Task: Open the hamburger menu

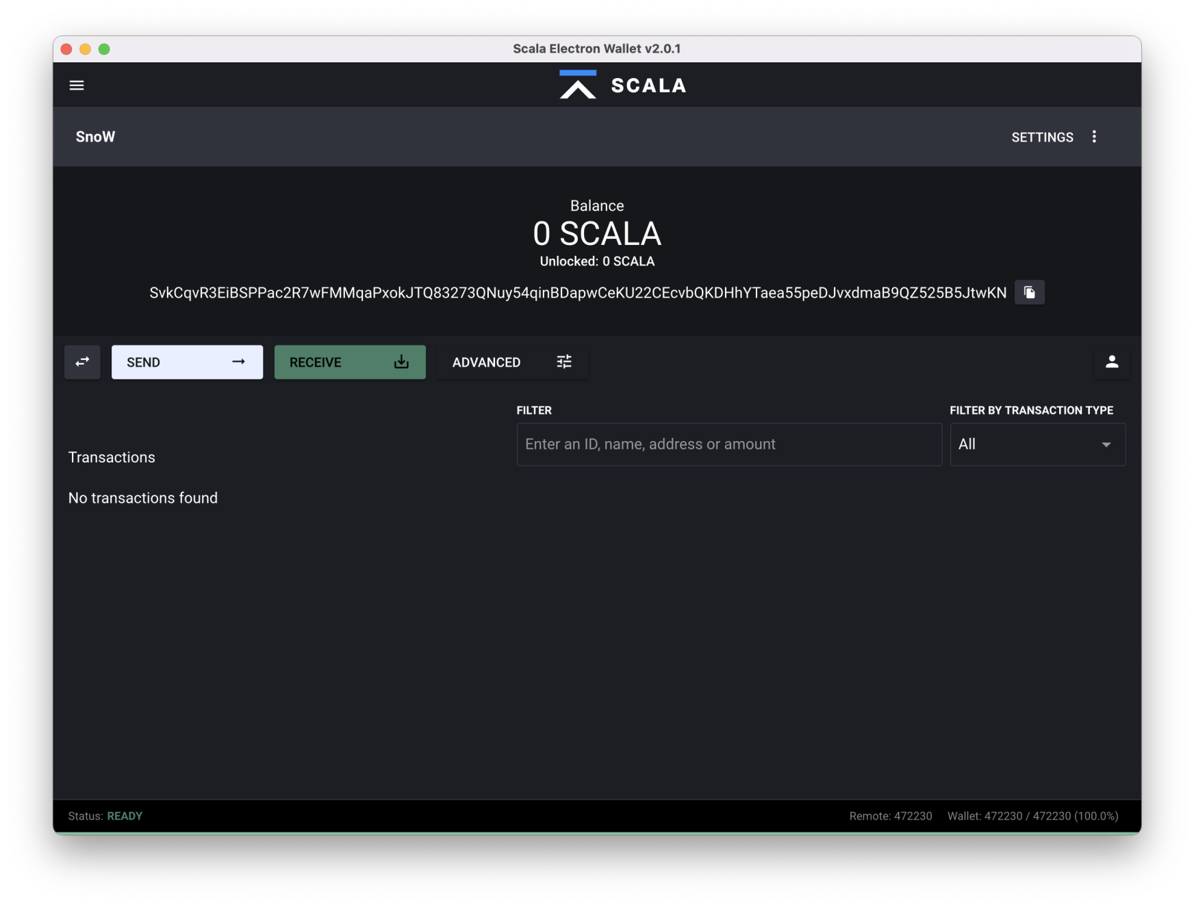Action: [x=77, y=86]
